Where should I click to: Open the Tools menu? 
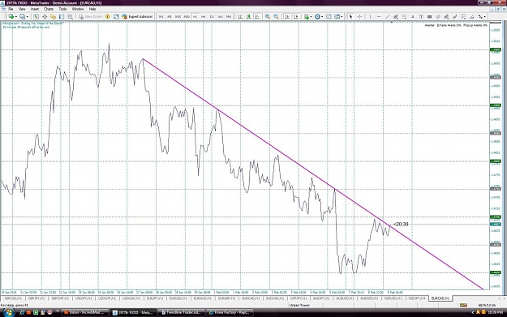tap(62, 9)
